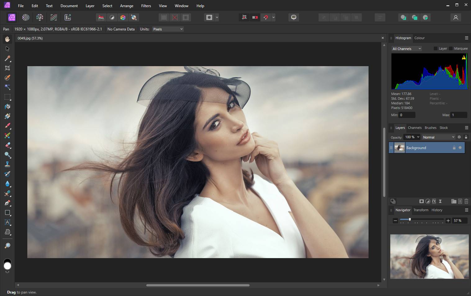Click the white colour swatch circle

coord(7,266)
